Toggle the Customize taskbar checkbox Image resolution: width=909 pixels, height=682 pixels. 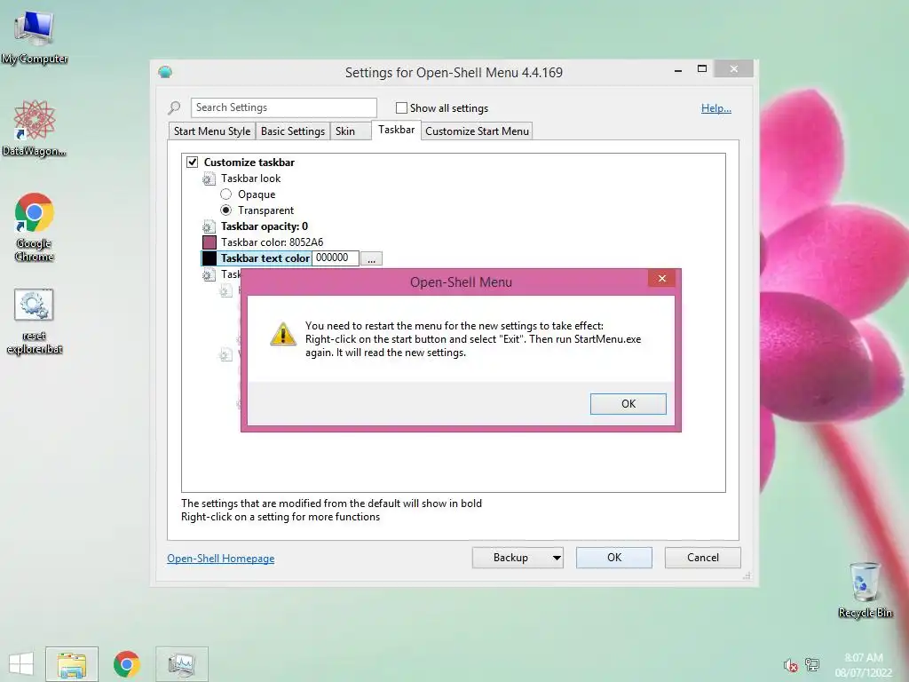[192, 162]
